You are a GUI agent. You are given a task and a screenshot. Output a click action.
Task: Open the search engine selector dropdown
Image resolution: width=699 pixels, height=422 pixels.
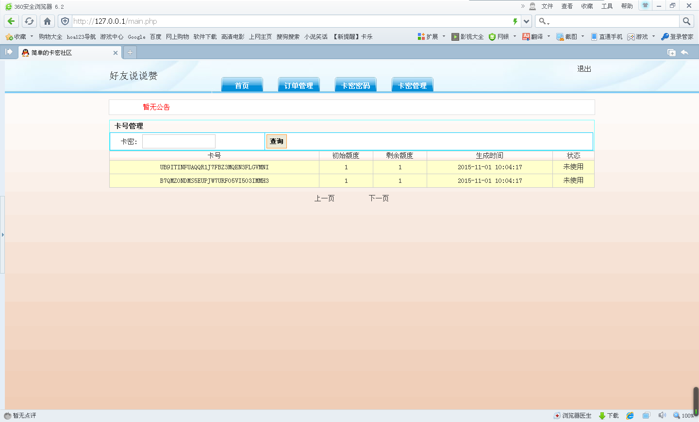544,21
